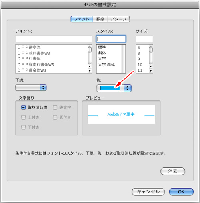Toggle the 取り消し線 checkbox

[24, 107]
